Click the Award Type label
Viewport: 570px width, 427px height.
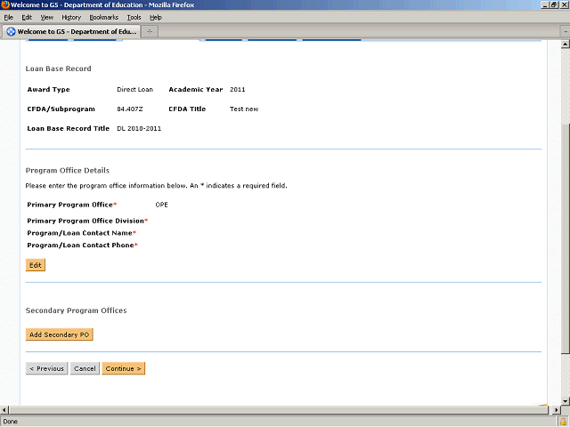48,89
